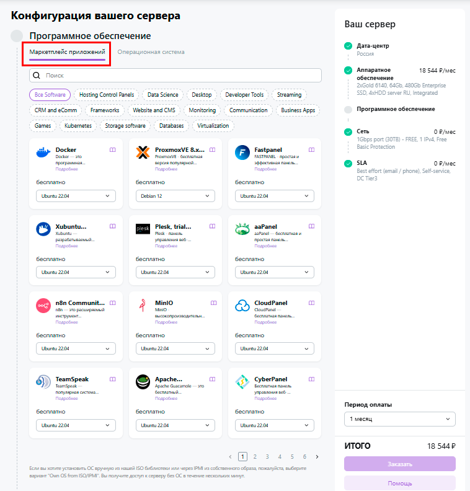The image size is (470, 491).
Task: Filter by Databases category
Action: tap(172, 126)
